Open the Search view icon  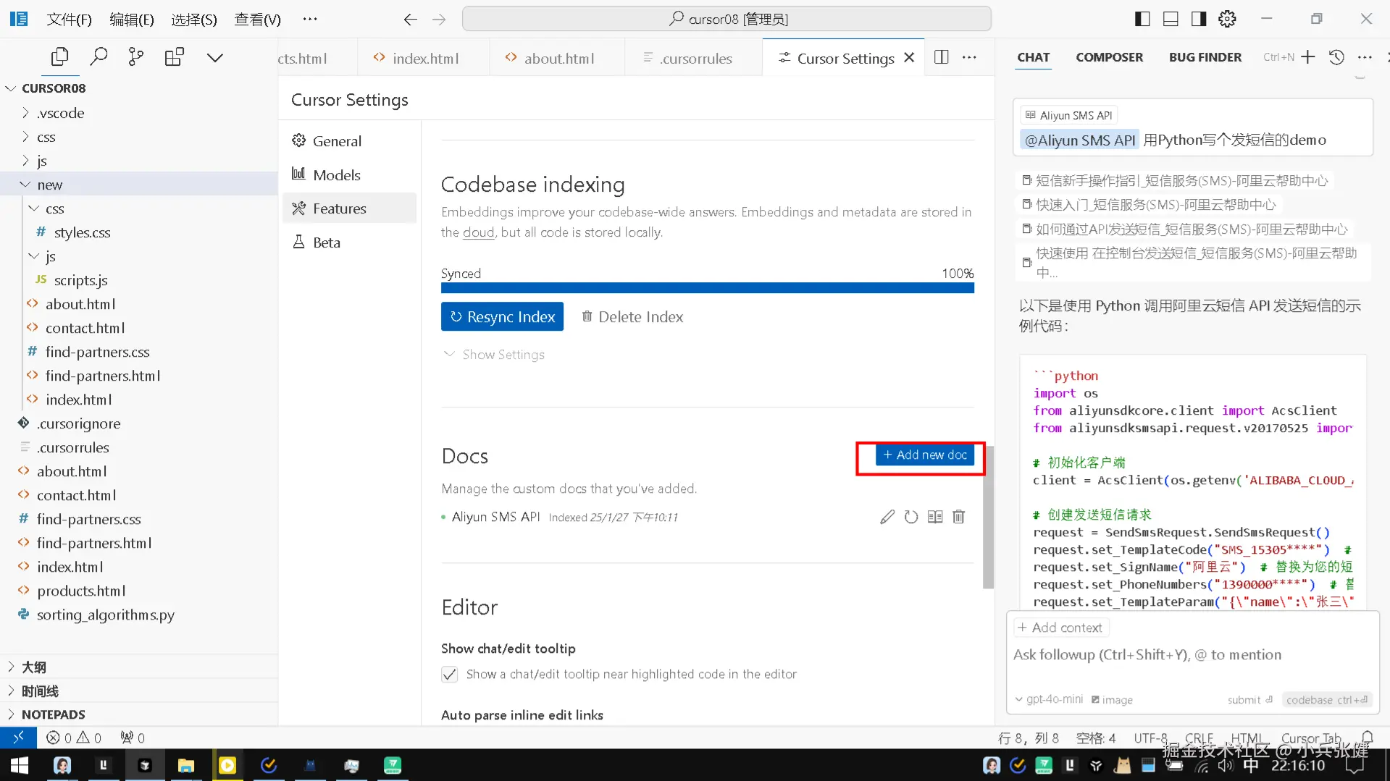[x=99, y=57]
